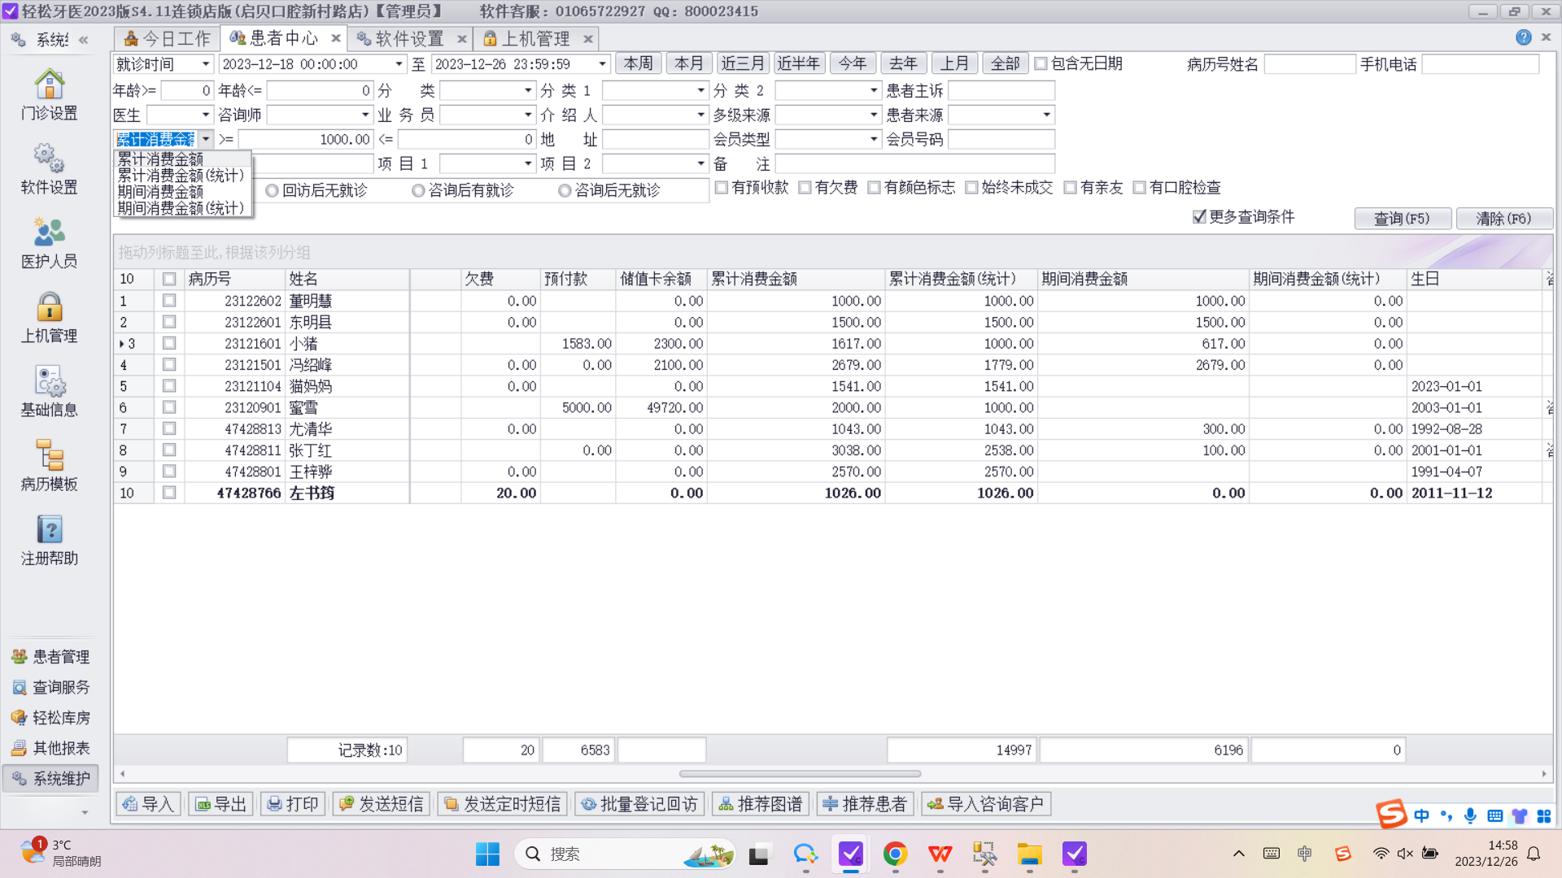Open 基础信息 icon
The width and height of the screenshot is (1562, 878).
tap(50, 392)
